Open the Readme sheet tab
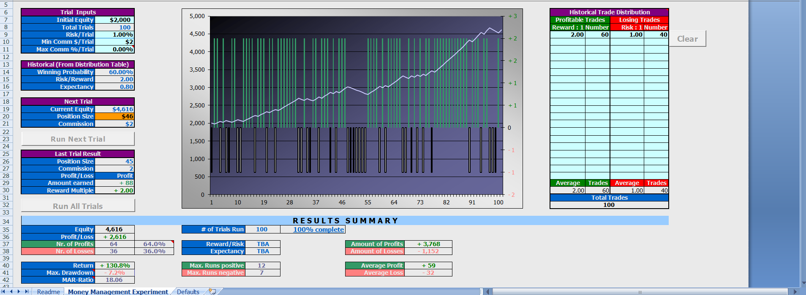 49,291
